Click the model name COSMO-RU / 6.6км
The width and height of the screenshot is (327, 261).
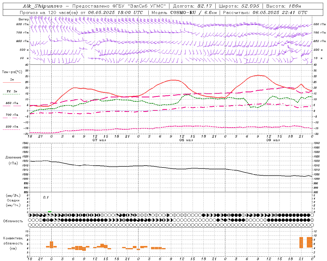[x=194, y=12]
